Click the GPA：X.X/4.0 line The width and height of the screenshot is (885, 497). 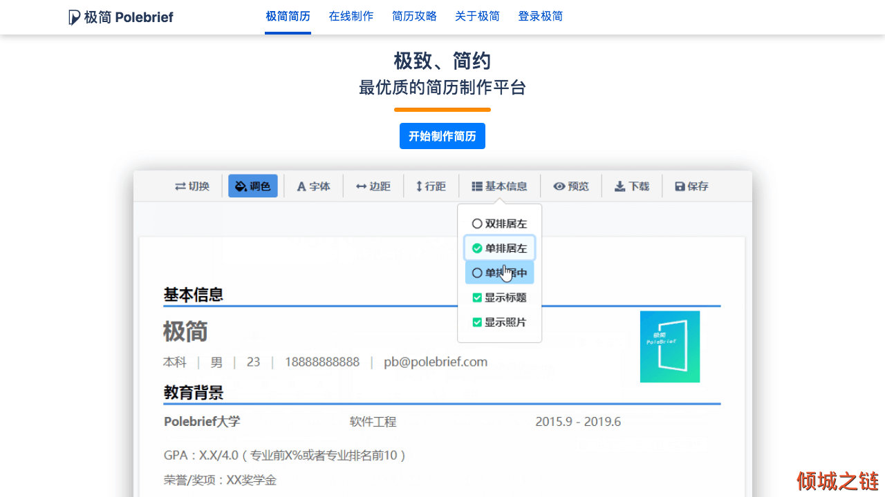(x=284, y=456)
